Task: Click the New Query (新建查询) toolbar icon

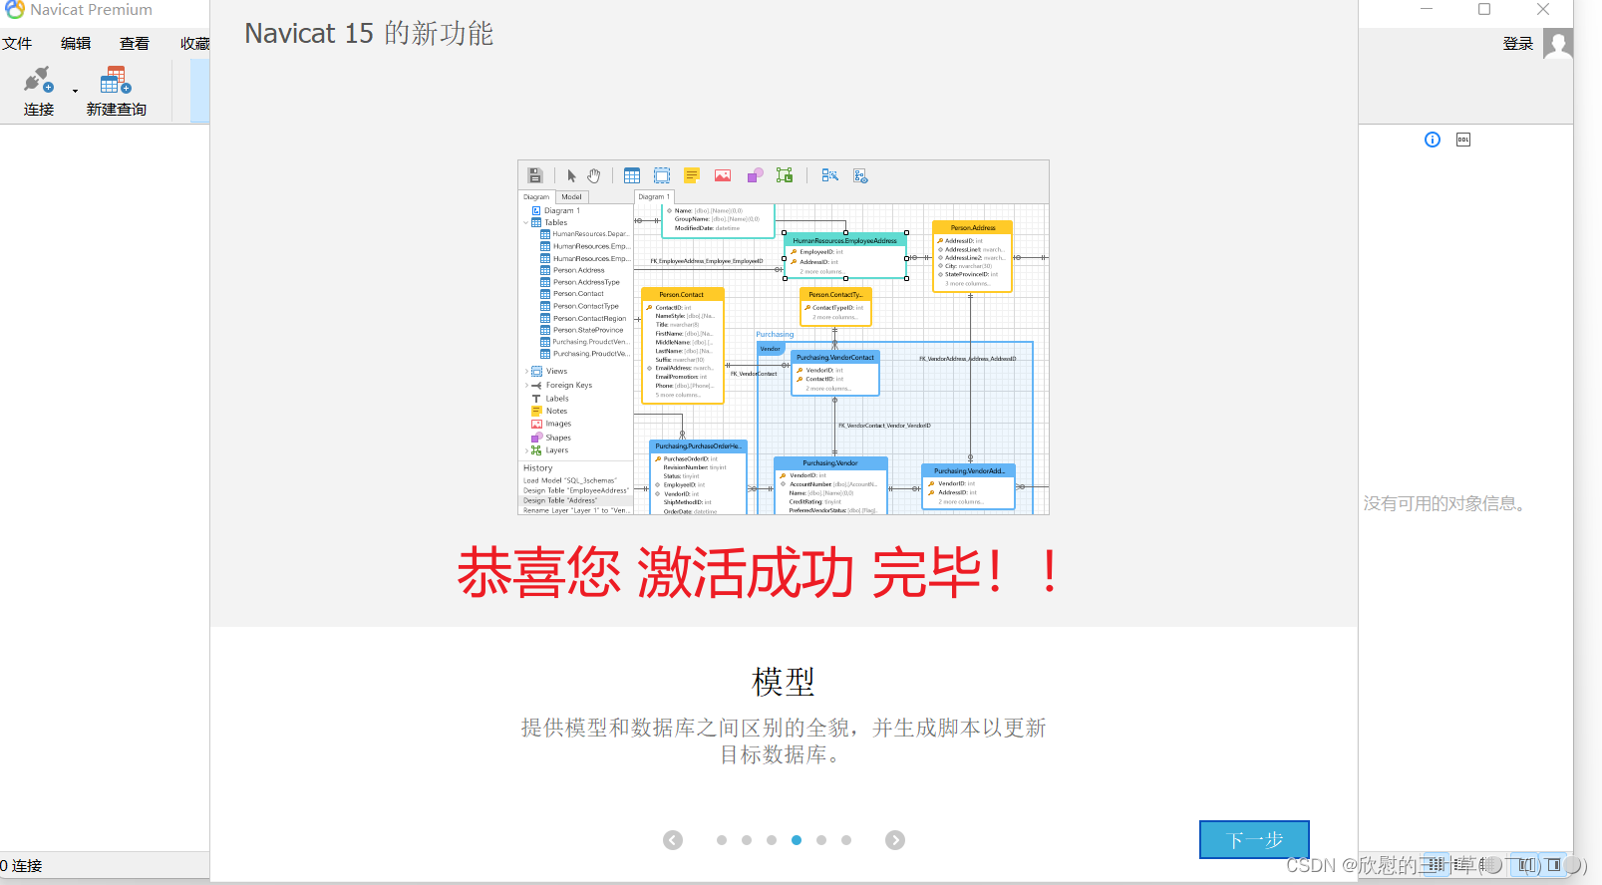Action: coord(116,80)
